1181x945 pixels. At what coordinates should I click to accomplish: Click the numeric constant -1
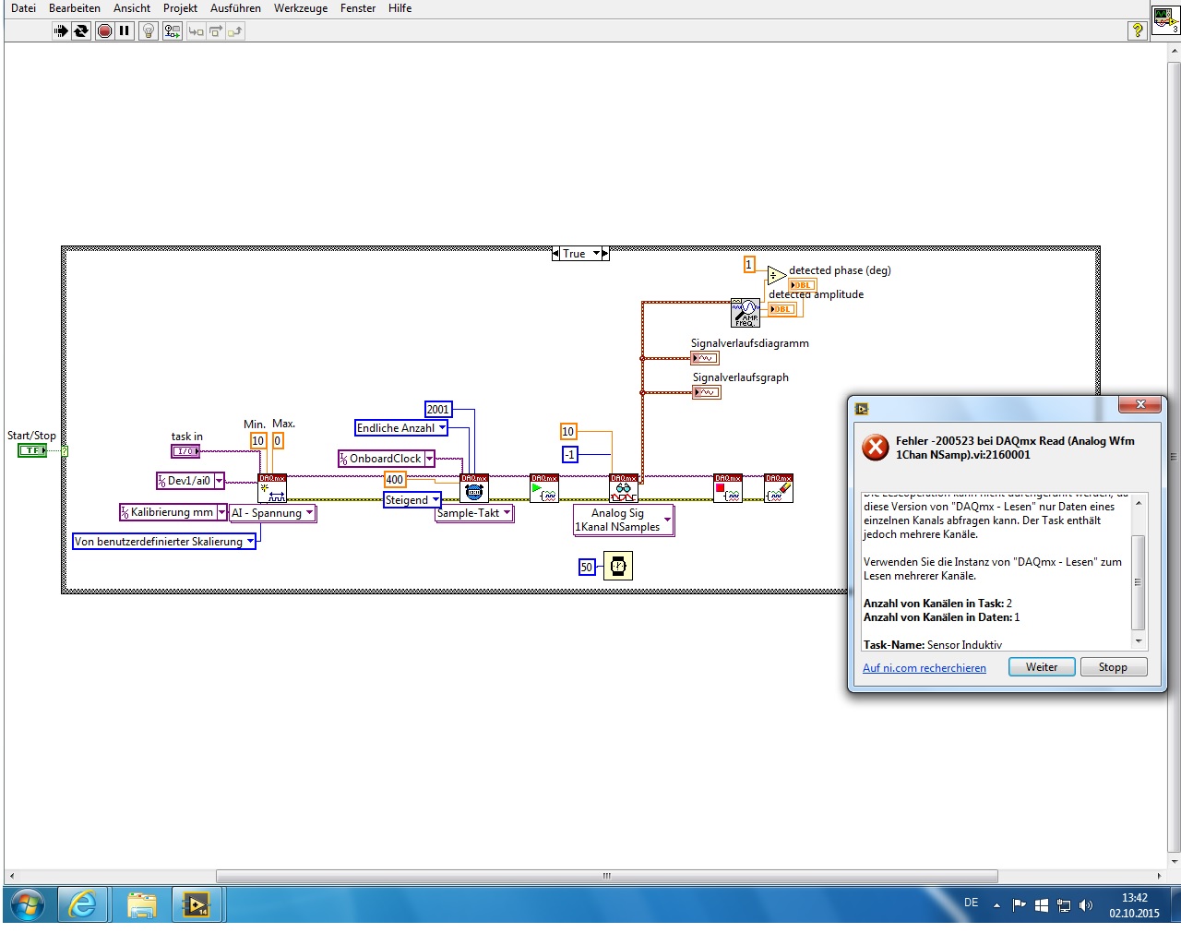point(570,455)
